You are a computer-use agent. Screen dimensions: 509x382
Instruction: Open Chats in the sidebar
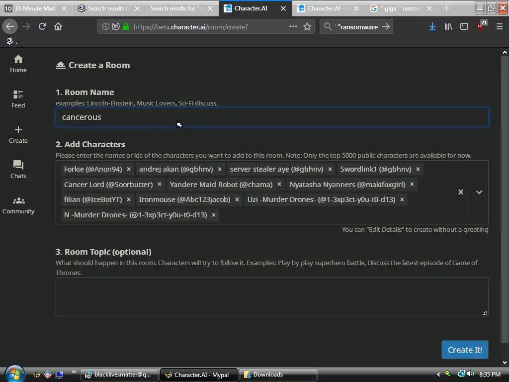tap(18, 170)
